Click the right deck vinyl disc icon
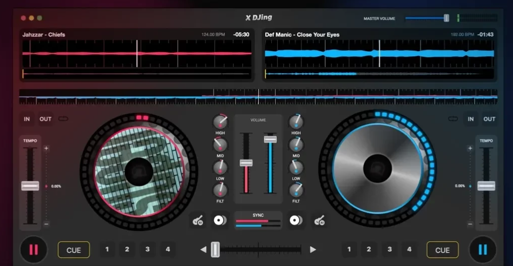Screen dimensions: 513x266 (x=296, y=220)
